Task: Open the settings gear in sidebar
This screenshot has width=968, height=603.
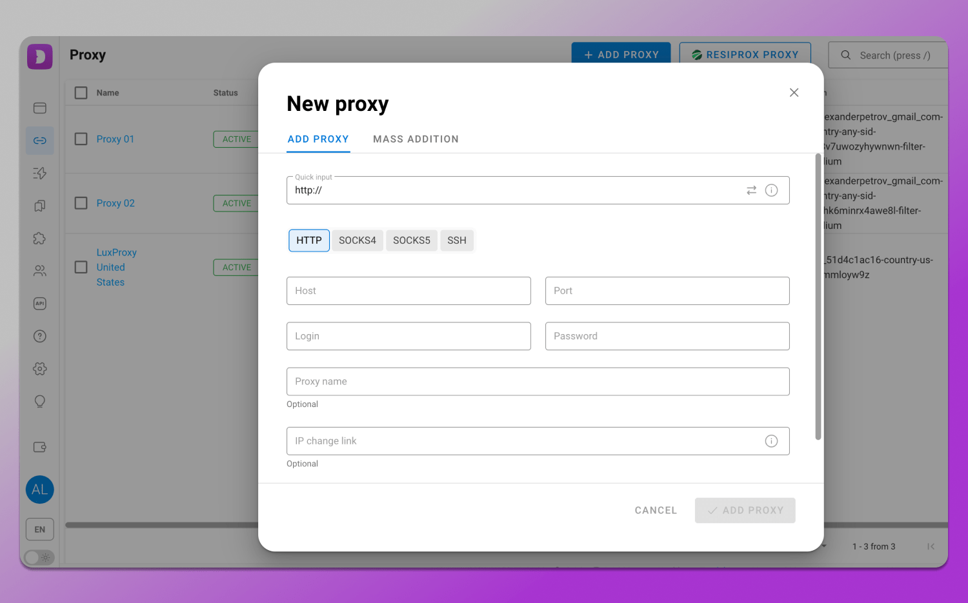Action: [40, 369]
